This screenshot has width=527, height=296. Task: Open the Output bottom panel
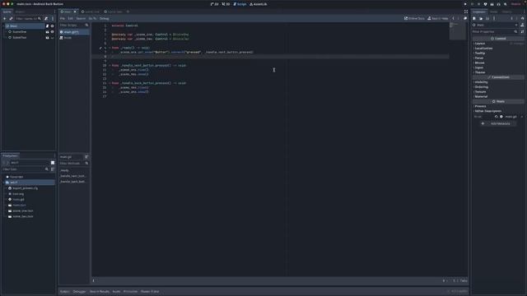[64, 292]
